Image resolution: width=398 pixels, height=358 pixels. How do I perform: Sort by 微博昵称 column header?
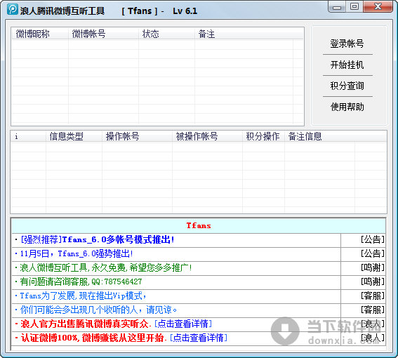(x=40, y=34)
